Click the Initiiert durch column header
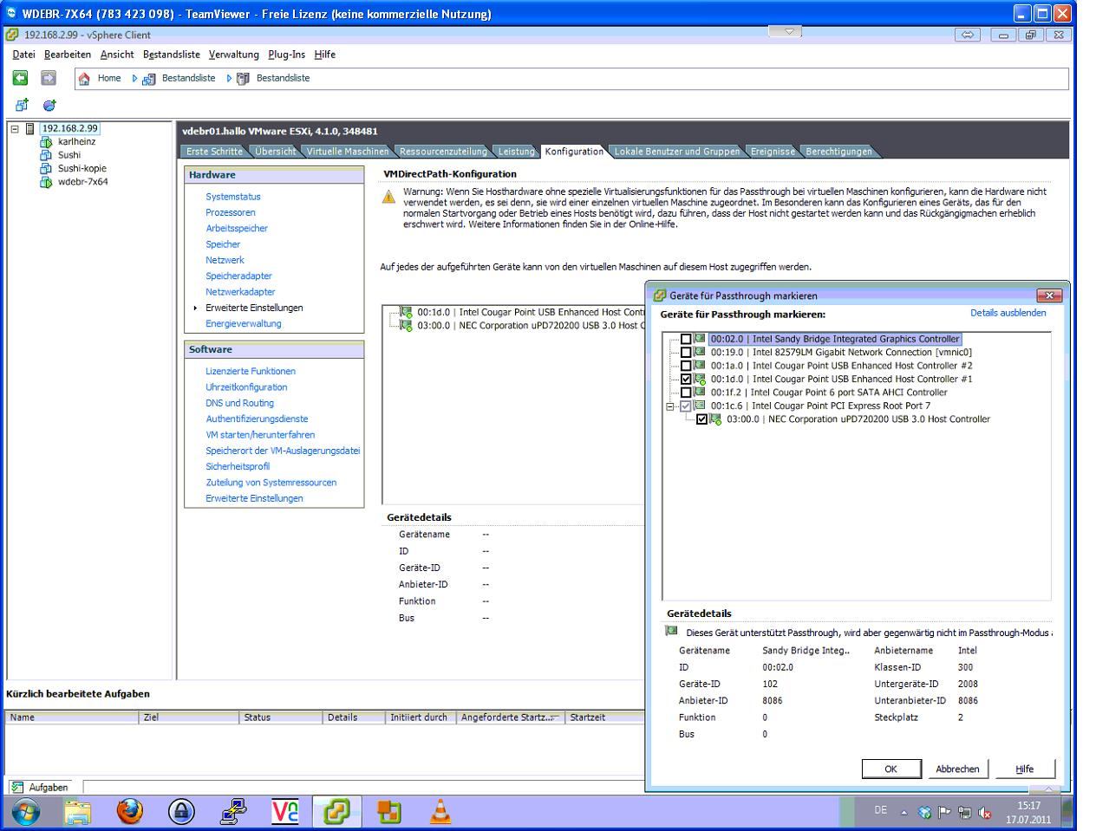 pos(420,717)
